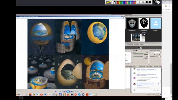Choose the middle brush size dot
Screen dimensions: 178x100
[144, 2]
